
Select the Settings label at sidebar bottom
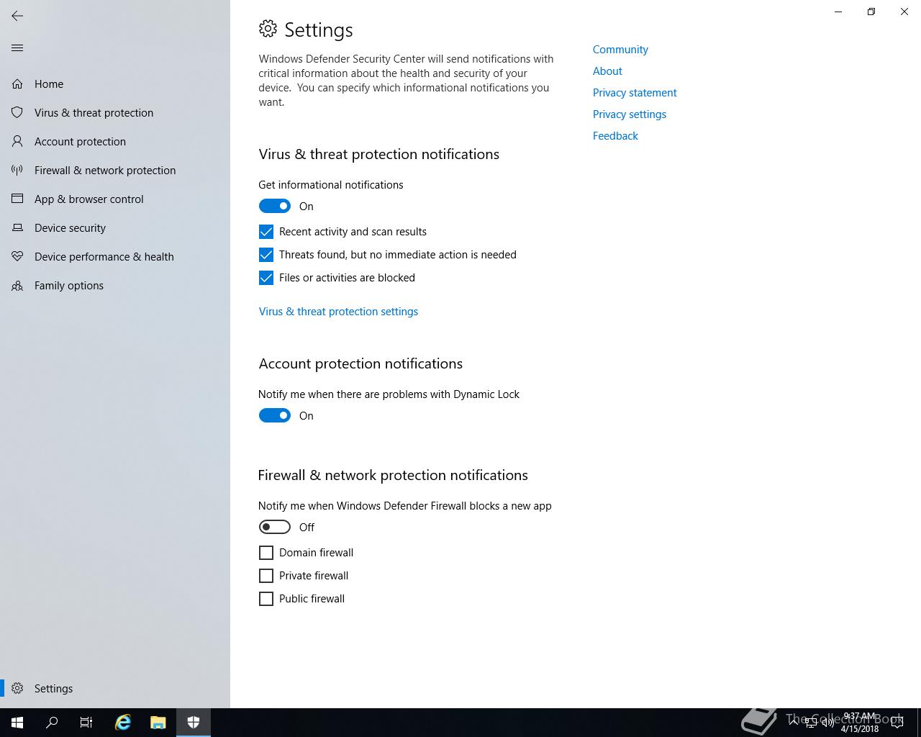[x=53, y=689]
